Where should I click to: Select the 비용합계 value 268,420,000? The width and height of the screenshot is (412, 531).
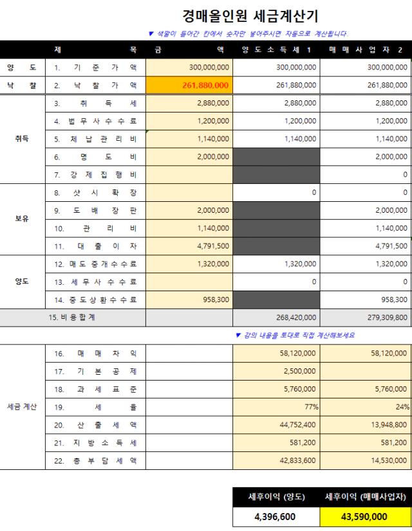(x=276, y=318)
